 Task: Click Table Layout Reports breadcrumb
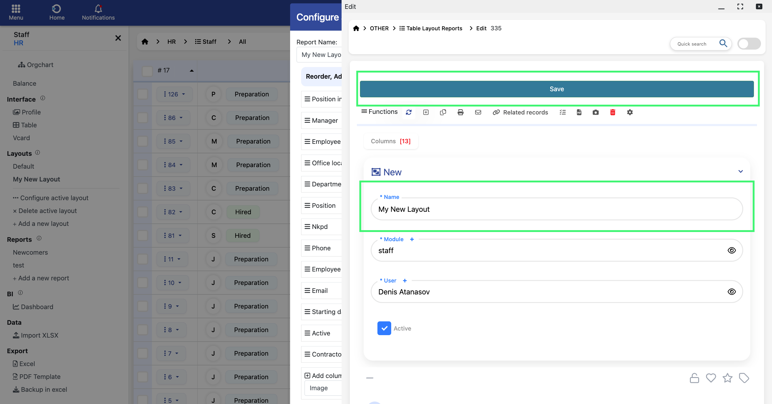click(431, 28)
